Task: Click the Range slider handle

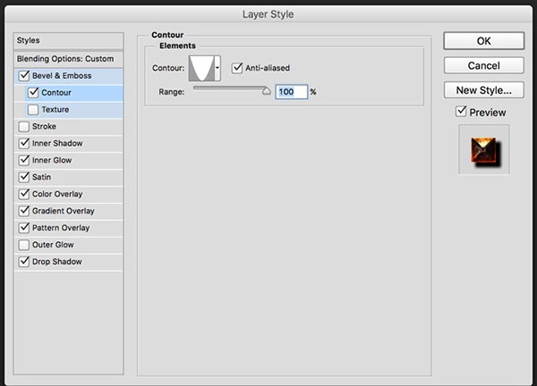Action: coord(266,91)
